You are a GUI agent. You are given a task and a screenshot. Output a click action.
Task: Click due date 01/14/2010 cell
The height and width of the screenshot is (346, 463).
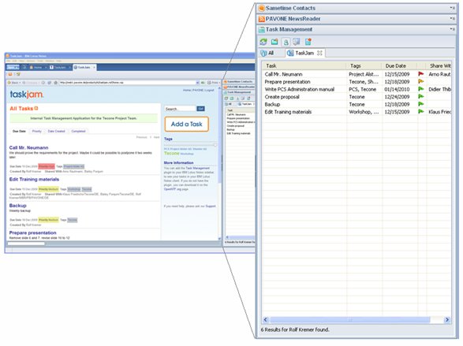pos(397,89)
